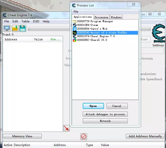Click the red arrow add-to-address-list icon
This screenshot has width=166, height=148.
coord(66,128)
